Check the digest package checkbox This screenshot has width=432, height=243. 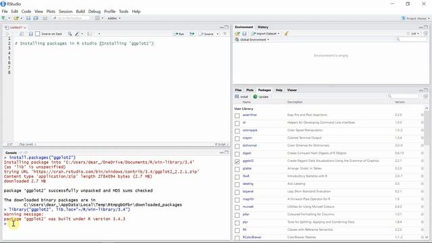237,154
